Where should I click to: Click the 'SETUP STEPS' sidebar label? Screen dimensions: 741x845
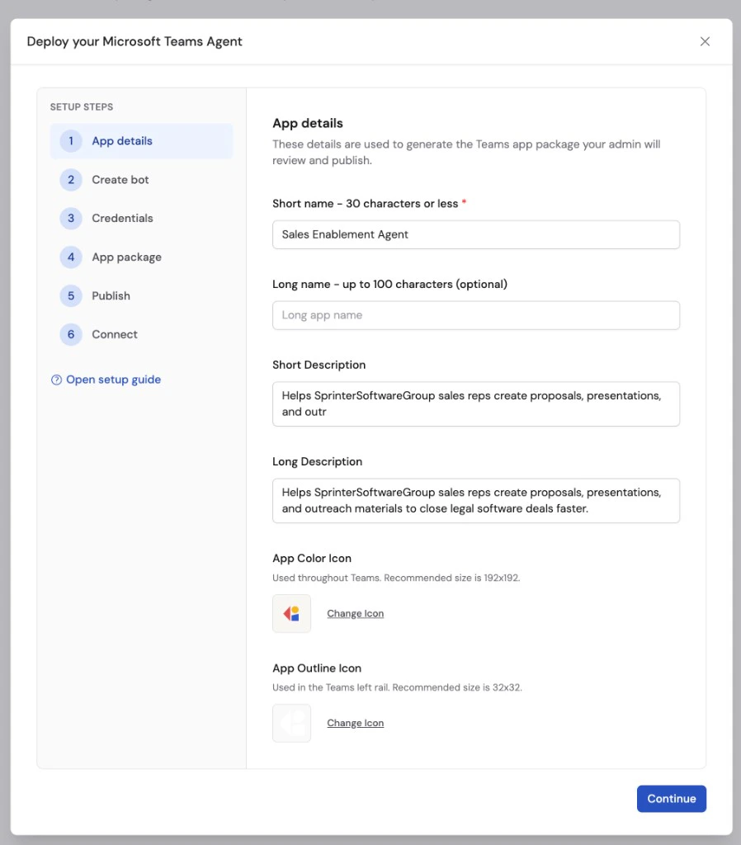click(82, 106)
